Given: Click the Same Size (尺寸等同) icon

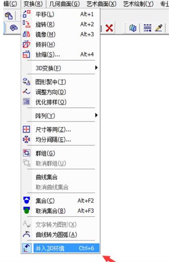Looking at the screenshot, I should click(27, 129).
